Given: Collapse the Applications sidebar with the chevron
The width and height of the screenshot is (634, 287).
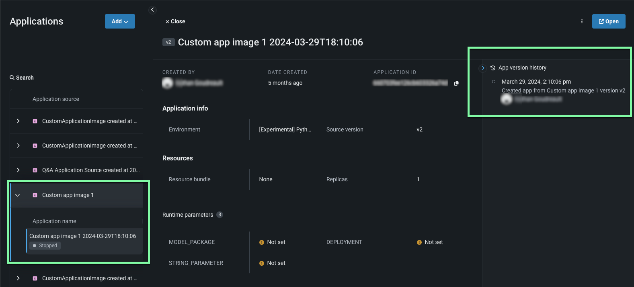Looking at the screenshot, I should point(152,10).
